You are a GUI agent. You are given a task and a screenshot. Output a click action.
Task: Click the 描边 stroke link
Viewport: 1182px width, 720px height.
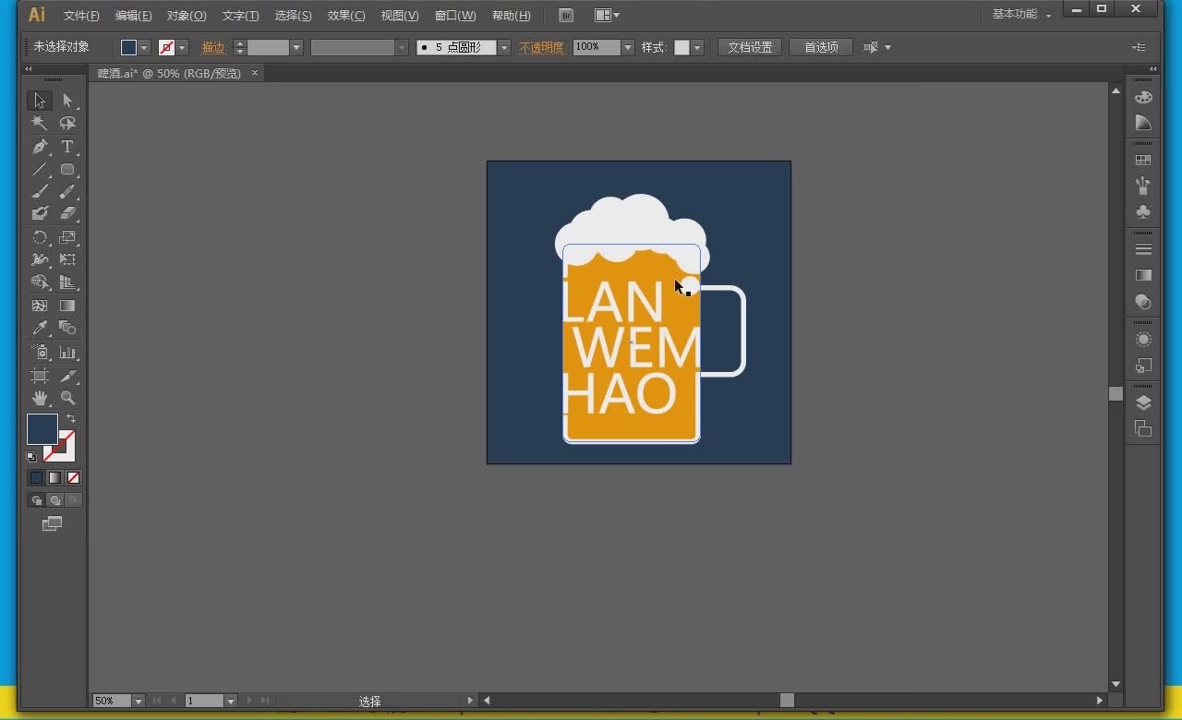(x=213, y=47)
